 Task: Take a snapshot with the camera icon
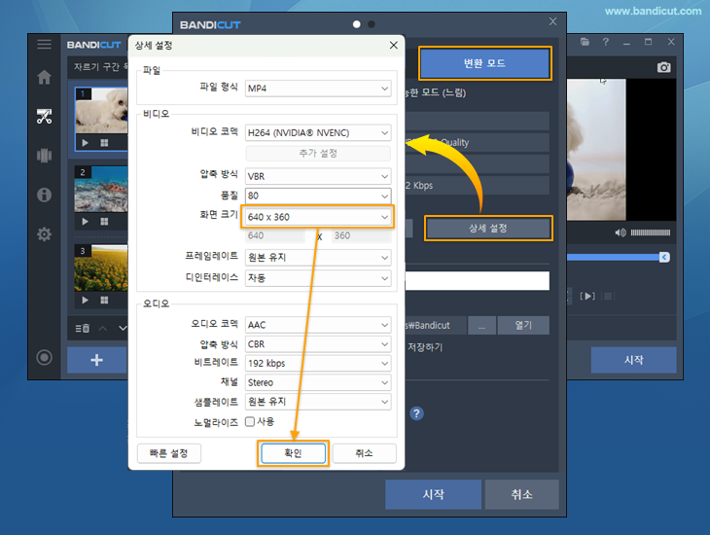click(x=664, y=67)
